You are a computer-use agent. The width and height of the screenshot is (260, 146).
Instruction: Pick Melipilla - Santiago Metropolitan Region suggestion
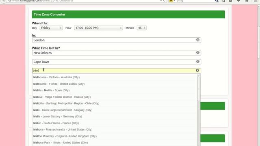[x=115, y=103]
